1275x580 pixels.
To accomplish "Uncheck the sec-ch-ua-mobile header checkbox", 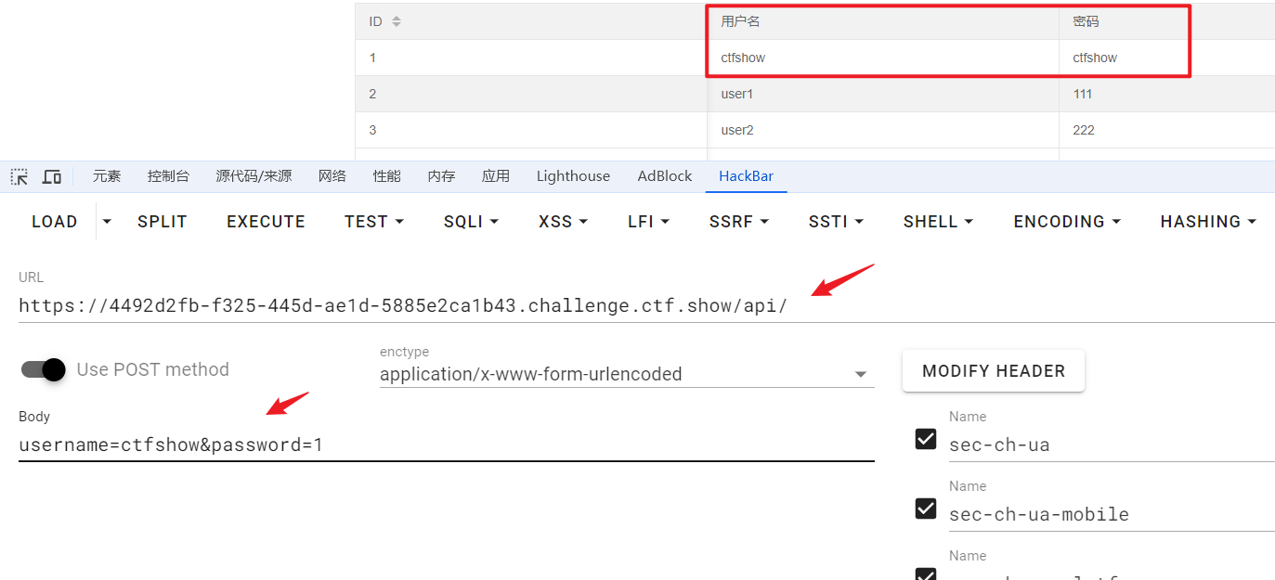I will (926, 508).
